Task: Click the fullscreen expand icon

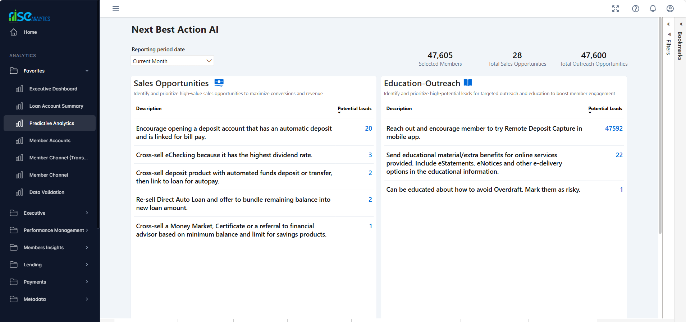Action: [616, 9]
